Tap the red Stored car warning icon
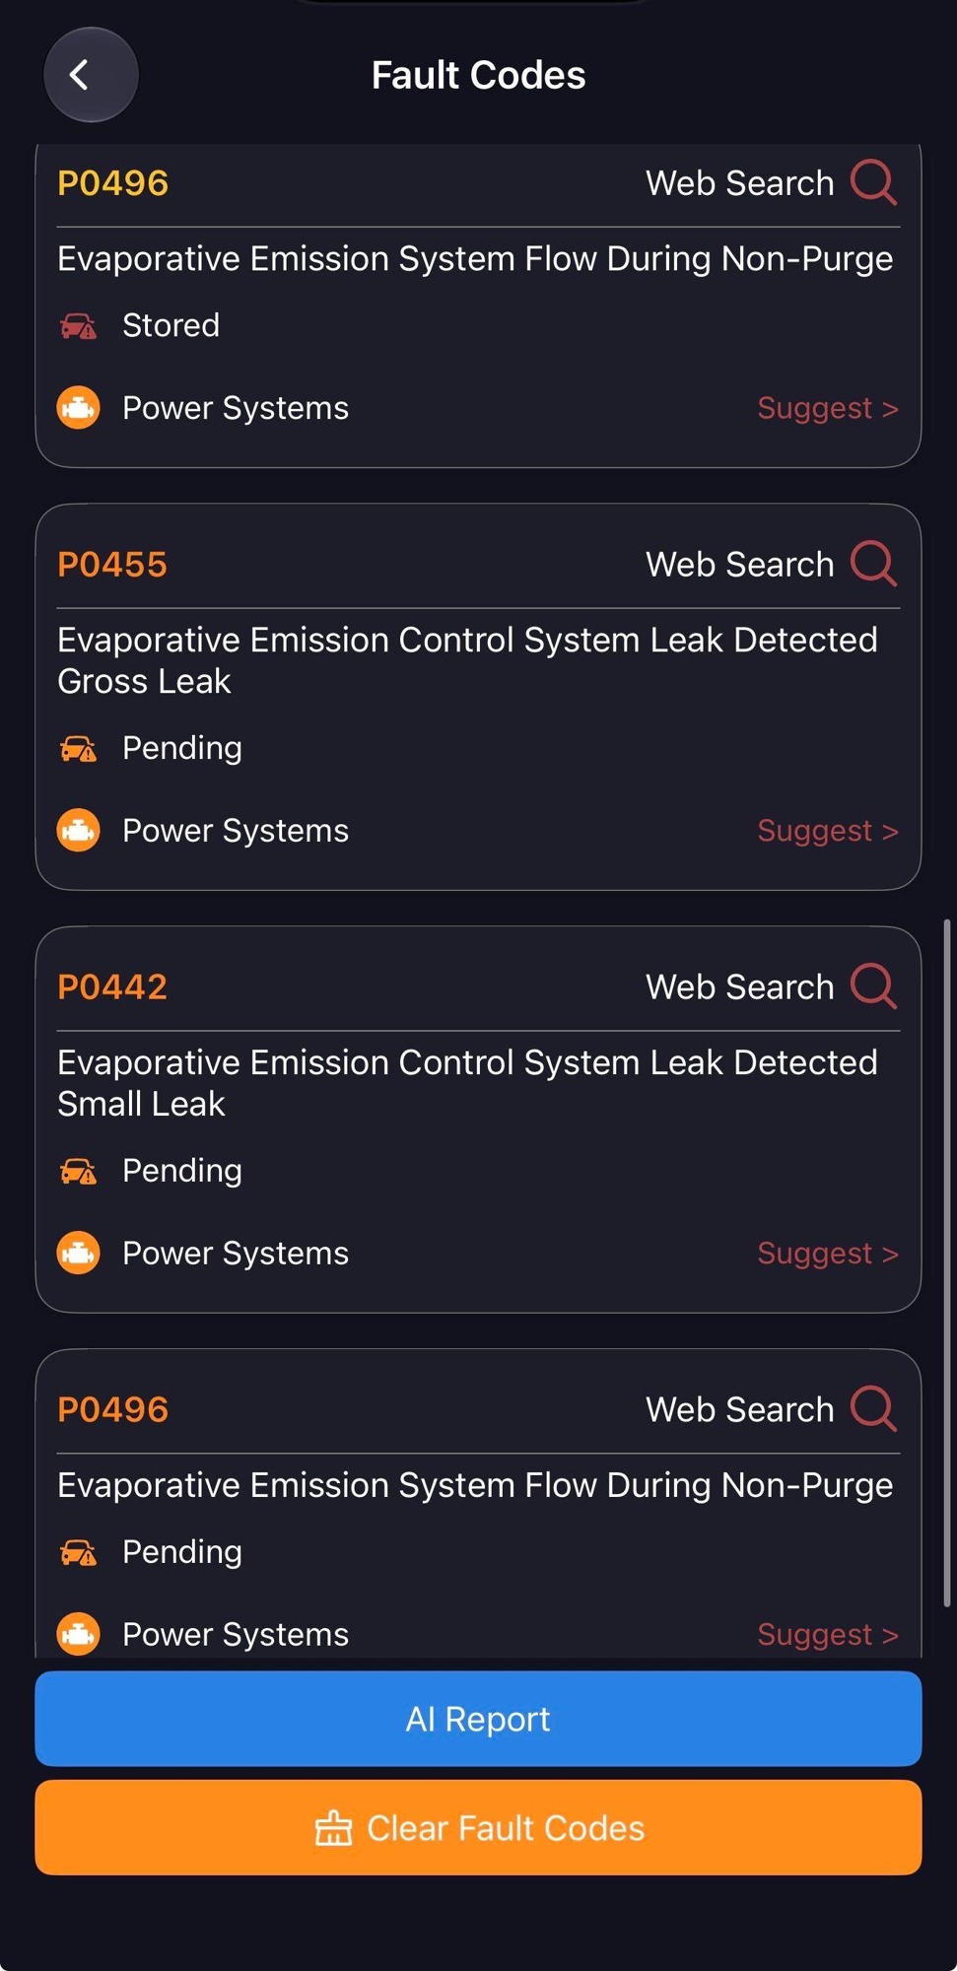The image size is (957, 1971). (x=78, y=325)
